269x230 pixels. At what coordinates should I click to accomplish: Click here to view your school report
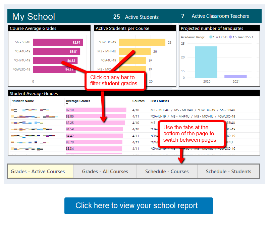(x=139, y=206)
